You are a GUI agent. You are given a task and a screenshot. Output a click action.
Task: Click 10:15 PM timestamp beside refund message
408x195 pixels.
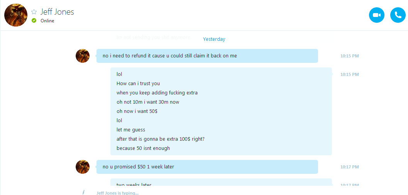click(x=349, y=56)
